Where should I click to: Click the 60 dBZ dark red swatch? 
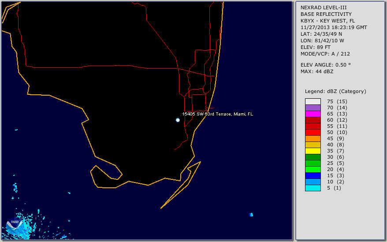tap(313, 120)
